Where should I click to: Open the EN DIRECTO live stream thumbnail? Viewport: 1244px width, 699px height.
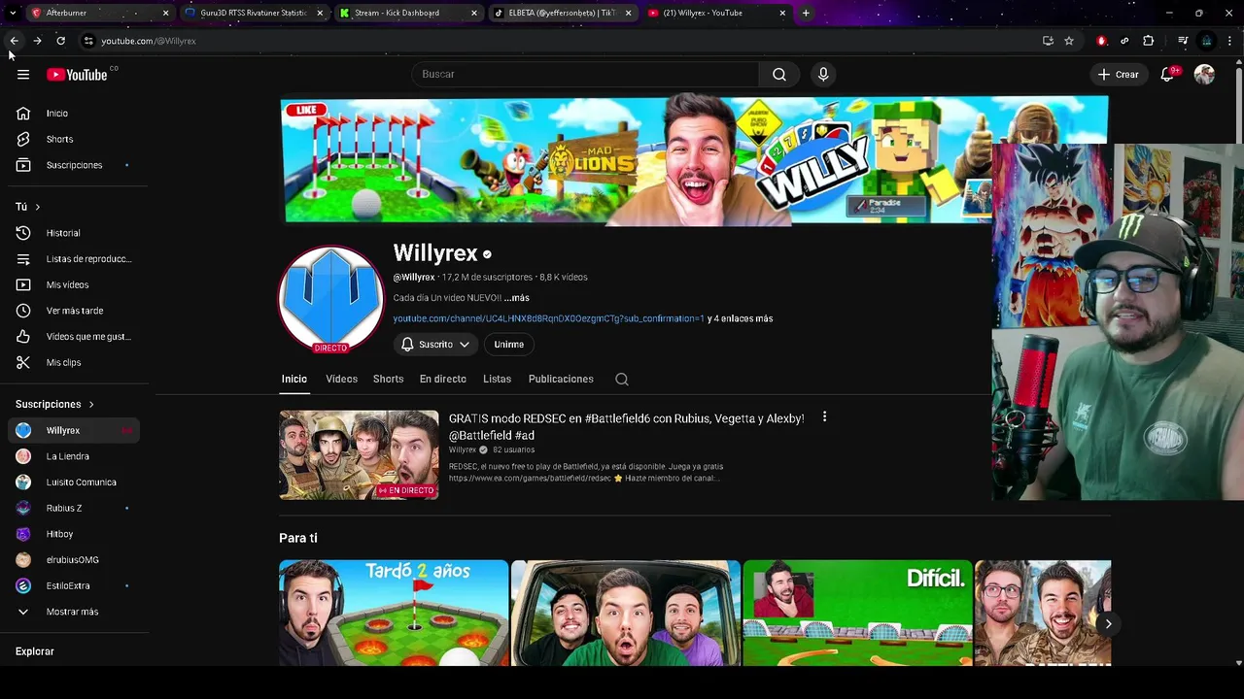(359, 455)
